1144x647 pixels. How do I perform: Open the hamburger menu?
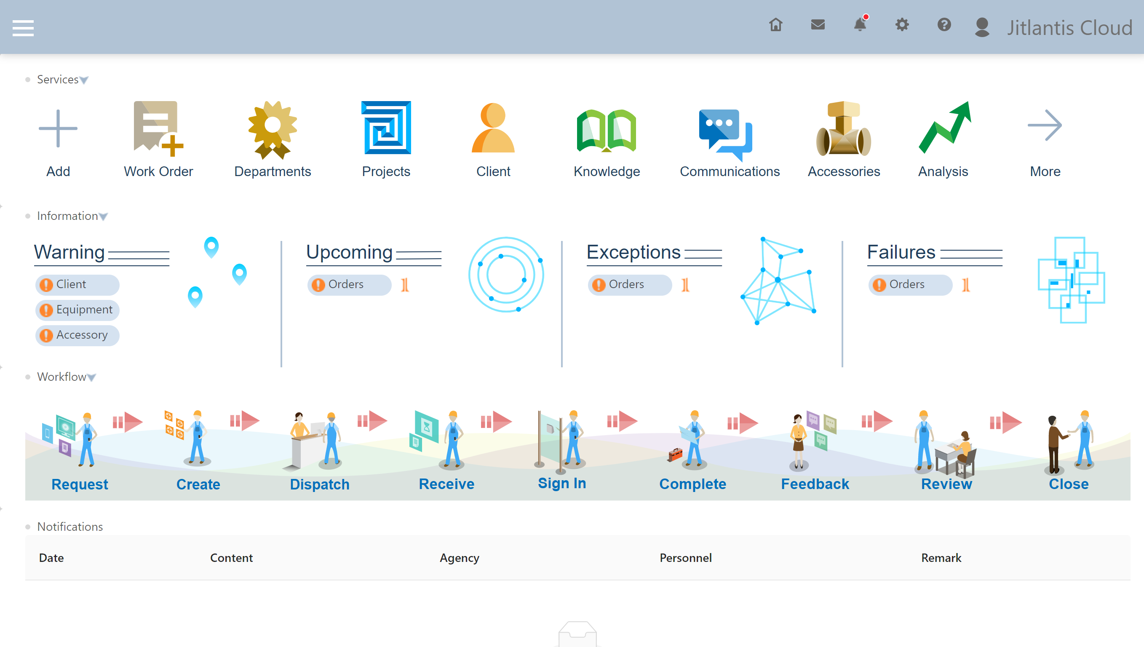coord(23,27)
